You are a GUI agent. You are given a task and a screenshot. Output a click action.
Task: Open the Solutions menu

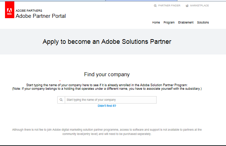(x=203, y=22)
